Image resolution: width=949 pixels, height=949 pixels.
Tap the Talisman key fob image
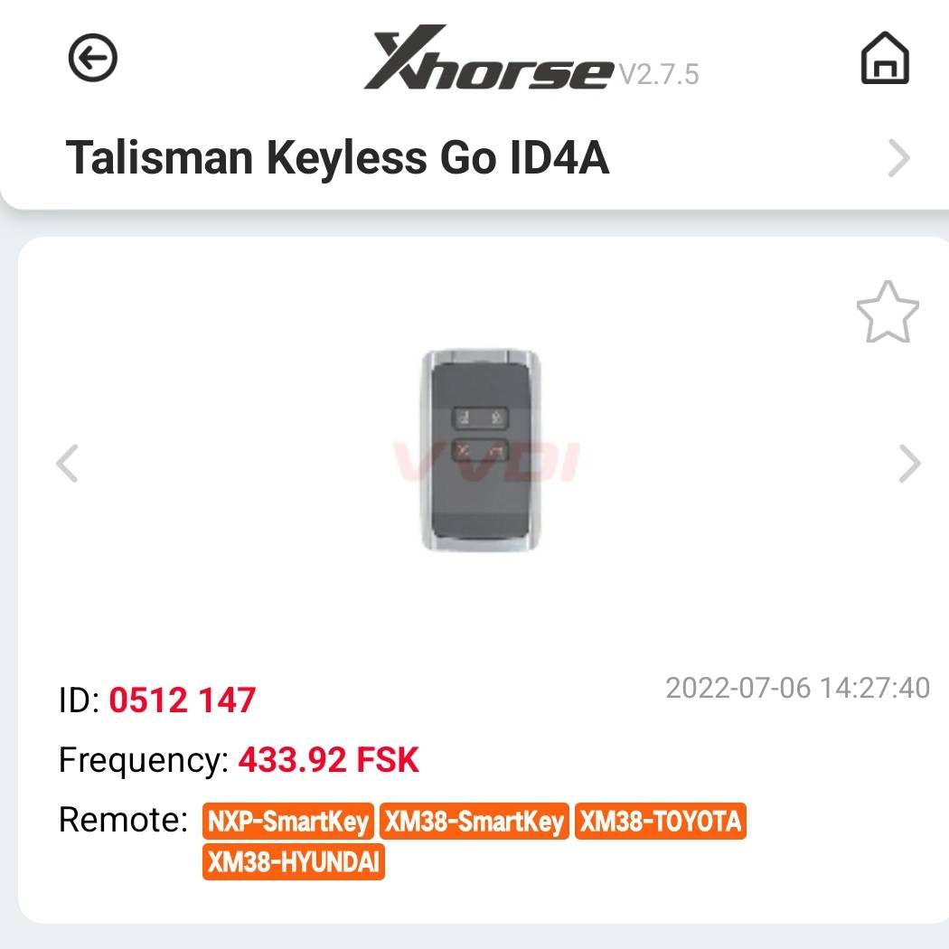click(481, 450)
